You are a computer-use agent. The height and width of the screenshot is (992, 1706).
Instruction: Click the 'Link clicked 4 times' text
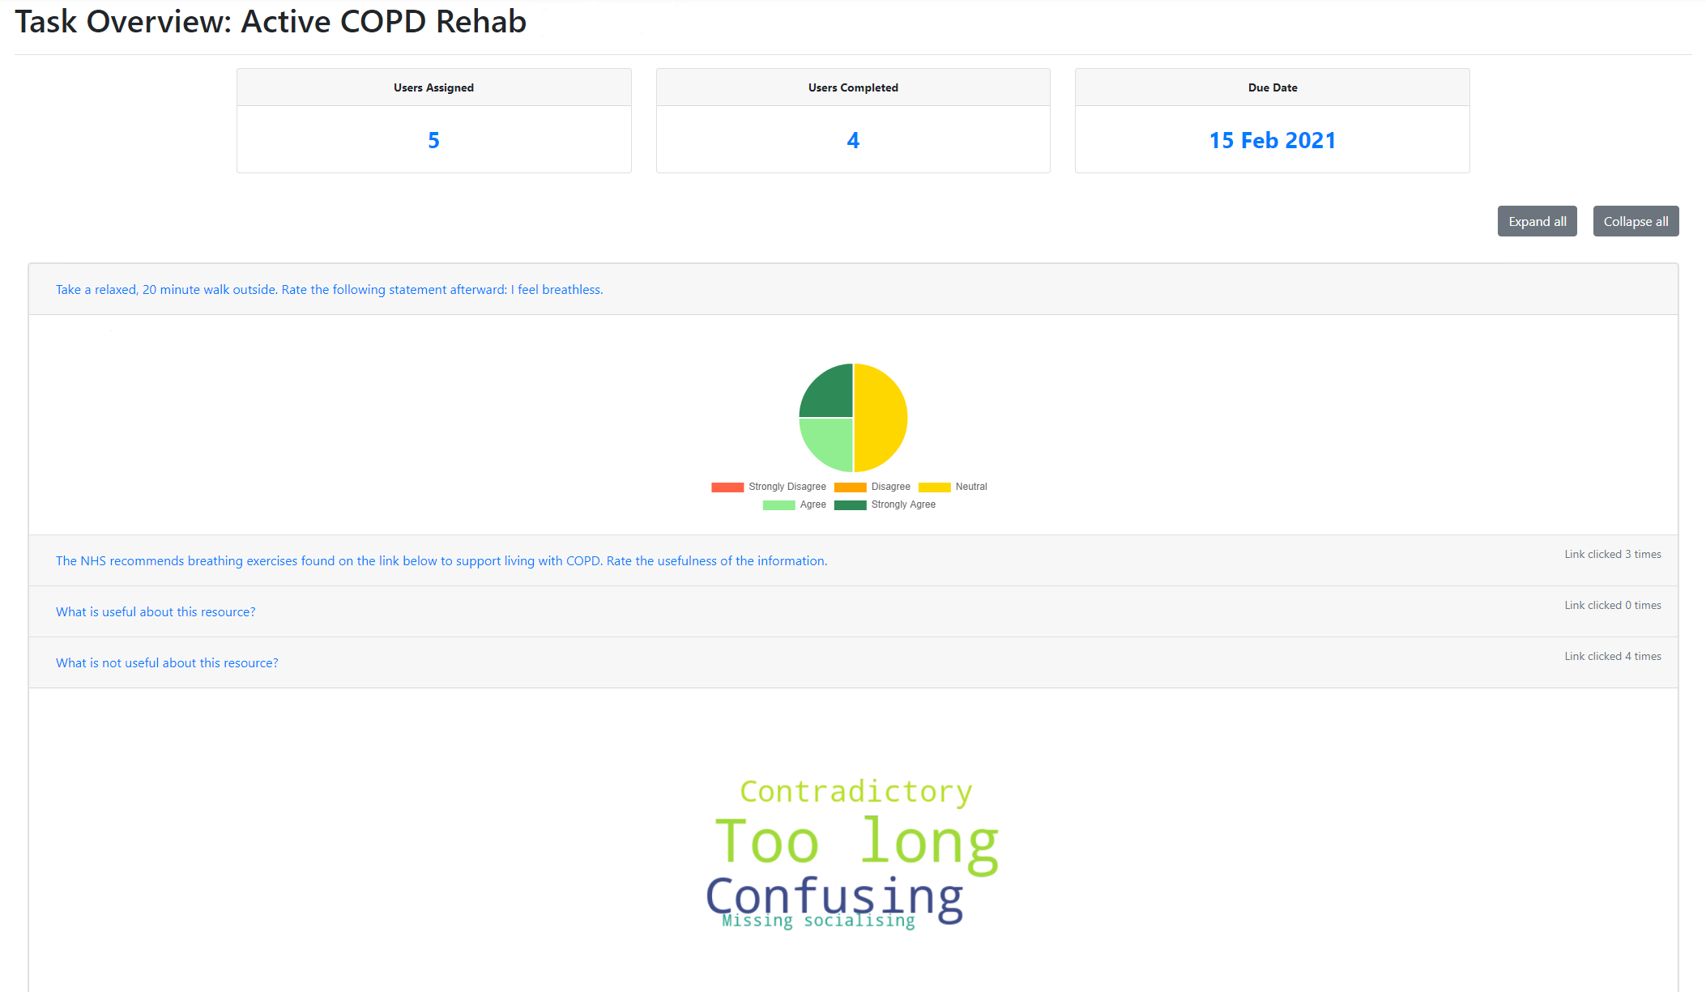pyautogui.click(x=1613, y=656)
